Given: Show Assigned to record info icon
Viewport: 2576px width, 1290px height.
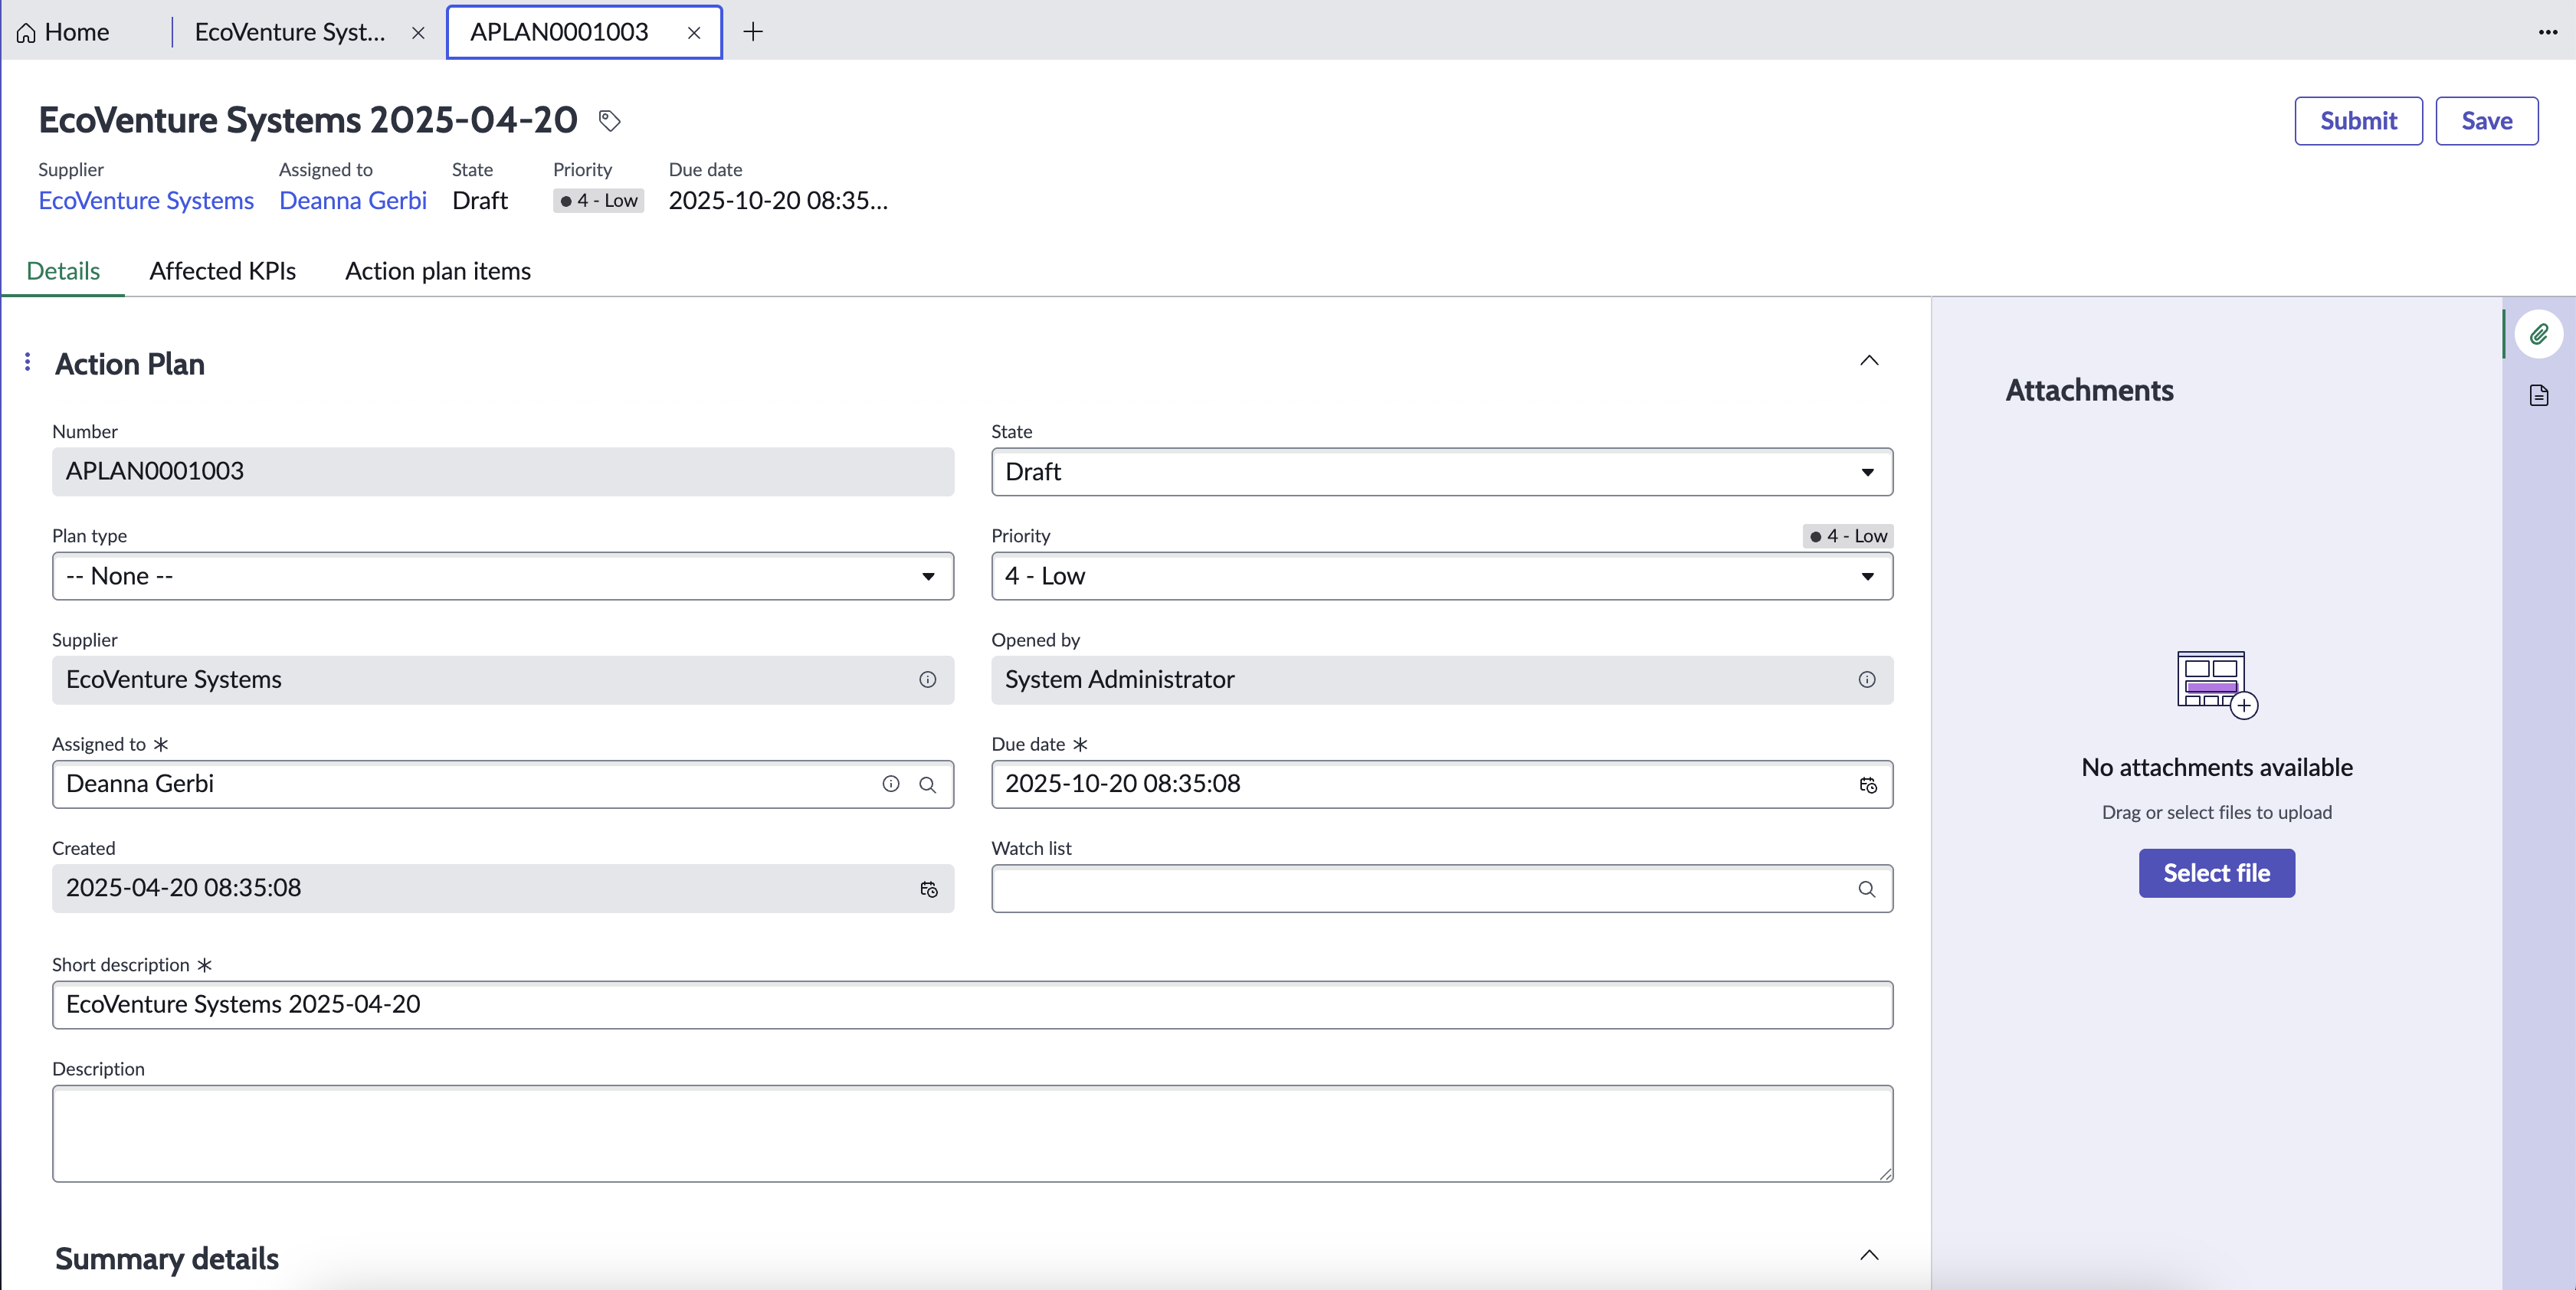Looking at the screenshot, I should (890, 784).
